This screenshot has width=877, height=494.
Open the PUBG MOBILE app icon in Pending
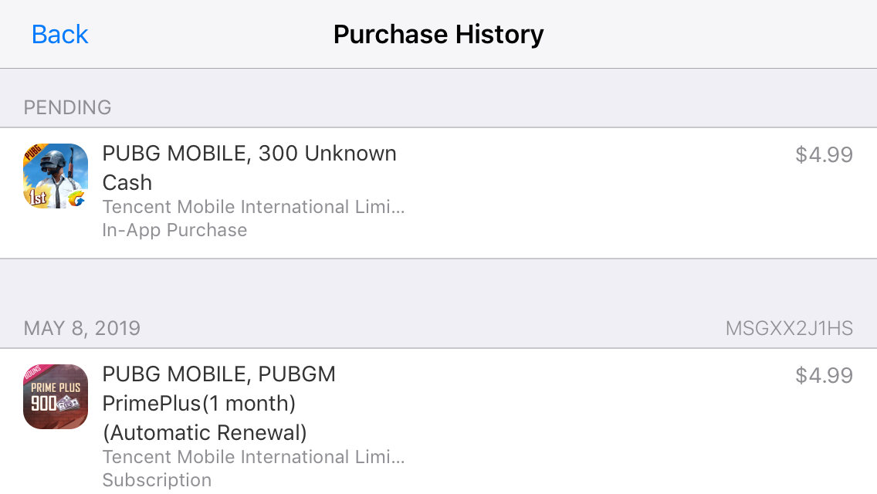56,176
